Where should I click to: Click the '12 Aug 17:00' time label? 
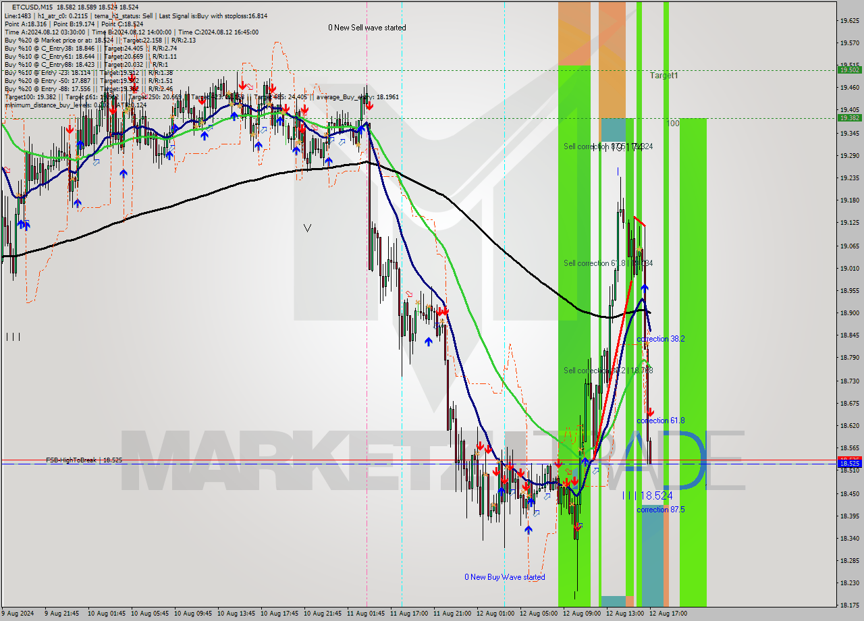click(x=668, y=614)
